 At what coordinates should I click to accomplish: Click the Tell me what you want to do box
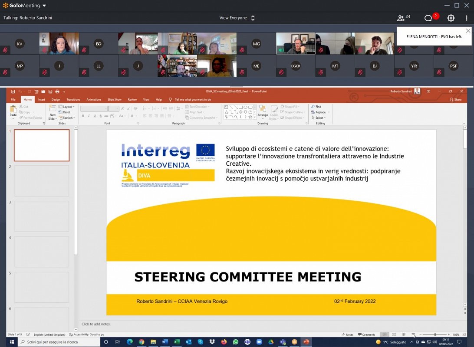tap(190, 99)
